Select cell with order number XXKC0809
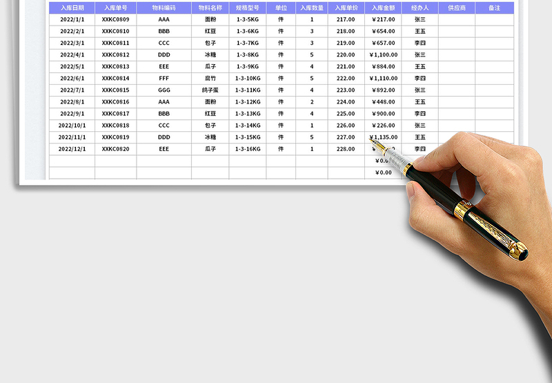 click(x=115, y=19)
